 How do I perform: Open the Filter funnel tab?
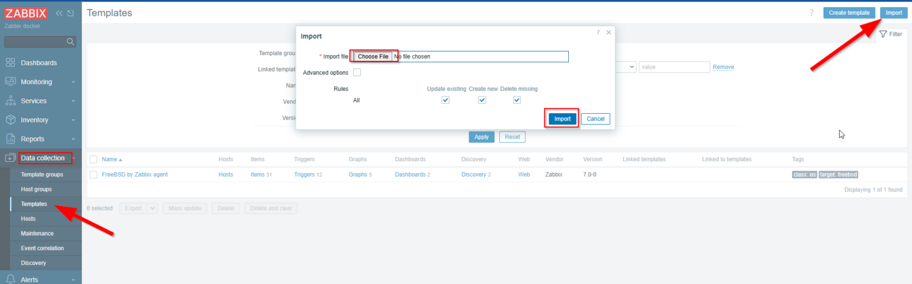pos(890,34)
